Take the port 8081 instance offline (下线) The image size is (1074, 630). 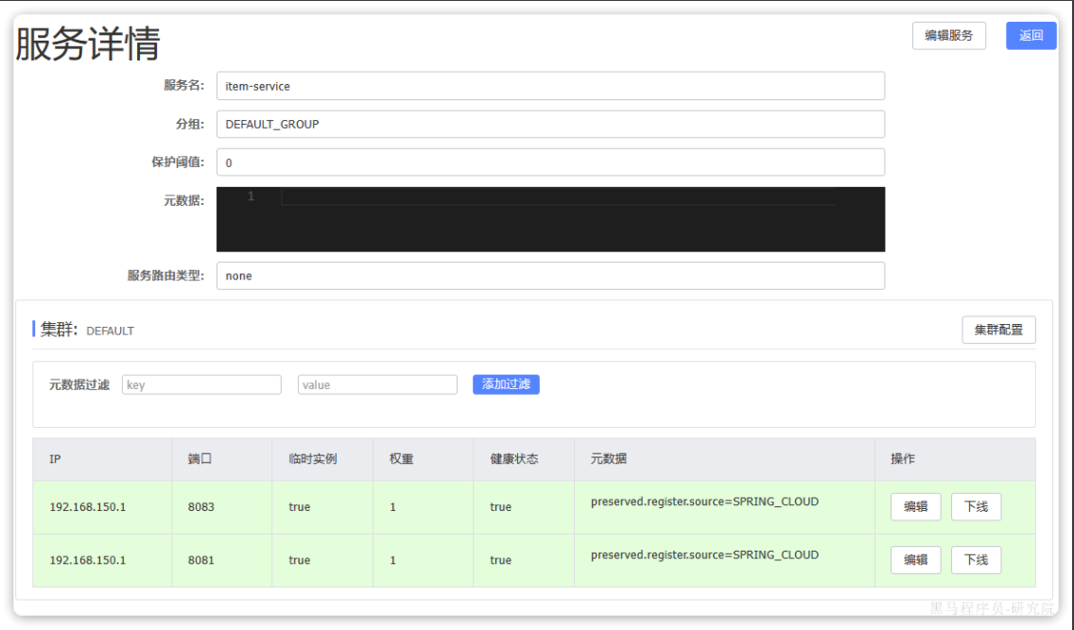976,560
